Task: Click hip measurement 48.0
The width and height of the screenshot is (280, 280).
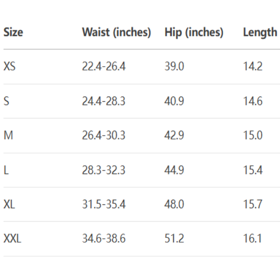Action: pos(174,204)
